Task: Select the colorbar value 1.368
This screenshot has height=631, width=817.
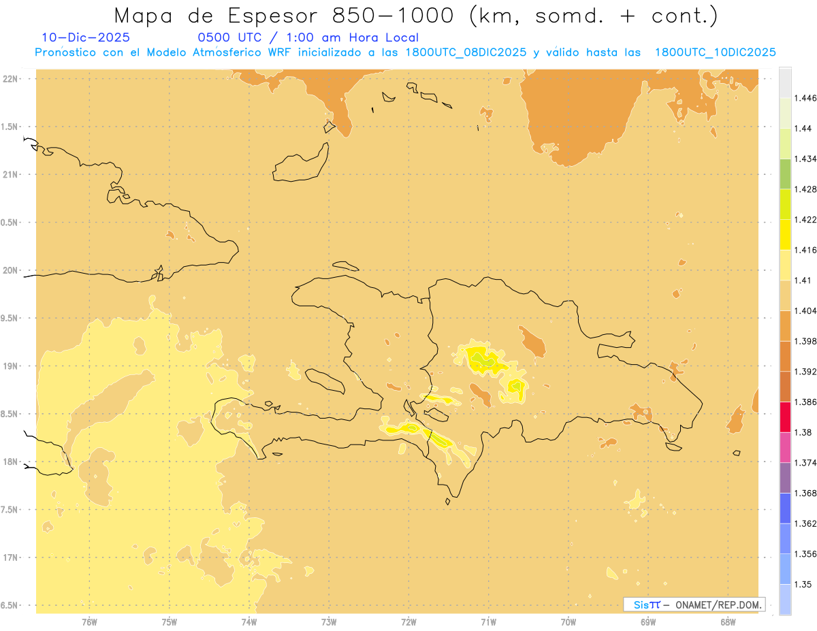Action: point(805,493)
